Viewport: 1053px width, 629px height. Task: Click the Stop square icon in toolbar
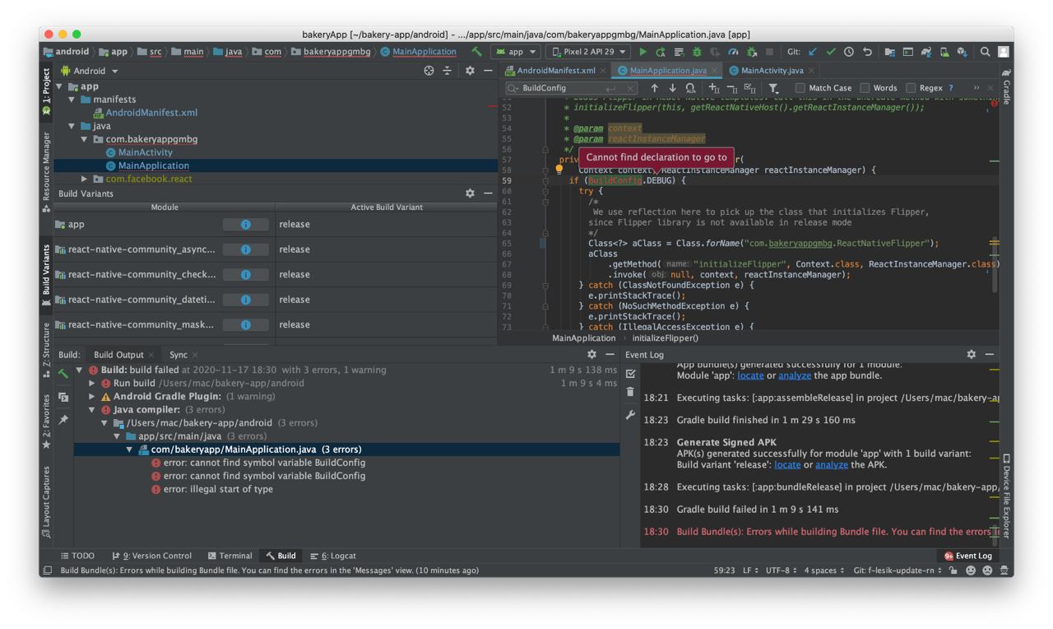pos(769,51)
